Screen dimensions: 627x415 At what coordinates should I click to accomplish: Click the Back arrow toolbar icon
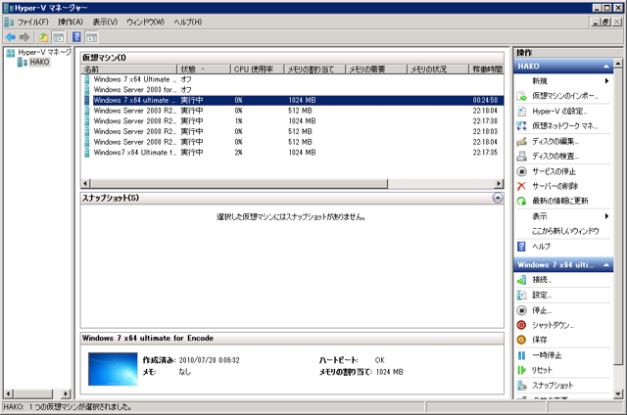coord(11,37)
